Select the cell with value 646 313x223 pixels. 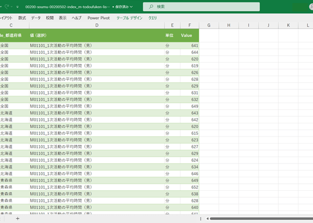189,174
